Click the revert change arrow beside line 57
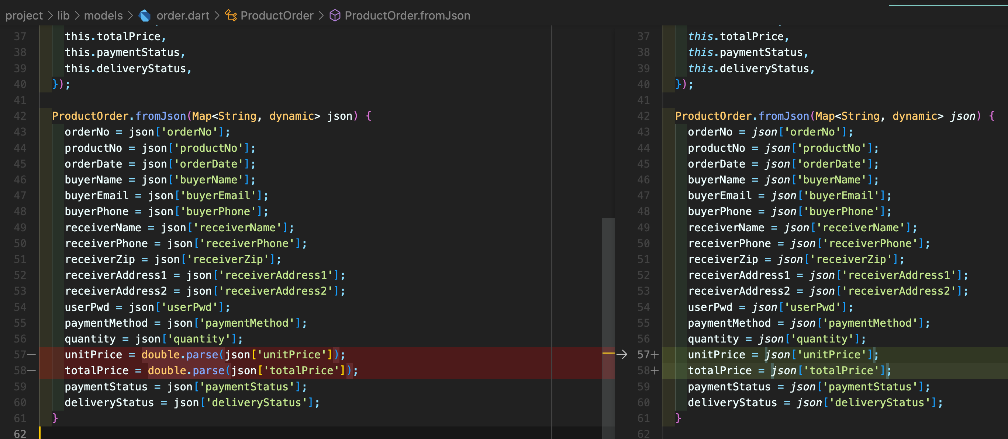 [x=621, y=354]
